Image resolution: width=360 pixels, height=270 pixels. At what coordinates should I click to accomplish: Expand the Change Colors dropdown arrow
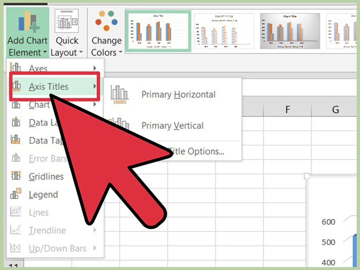(120, 53)
